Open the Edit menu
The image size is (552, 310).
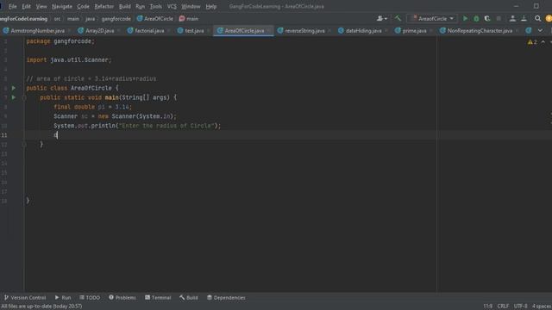[26, 6]
